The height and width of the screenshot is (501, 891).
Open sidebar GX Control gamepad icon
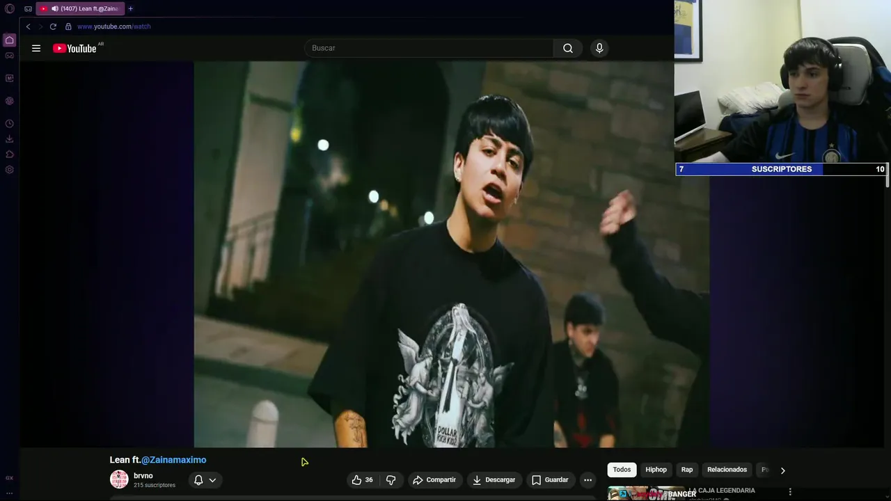coord(10,56)
